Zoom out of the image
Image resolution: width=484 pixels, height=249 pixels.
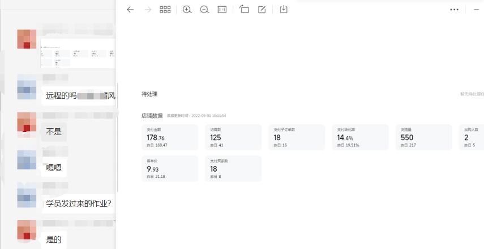(204, 10)
